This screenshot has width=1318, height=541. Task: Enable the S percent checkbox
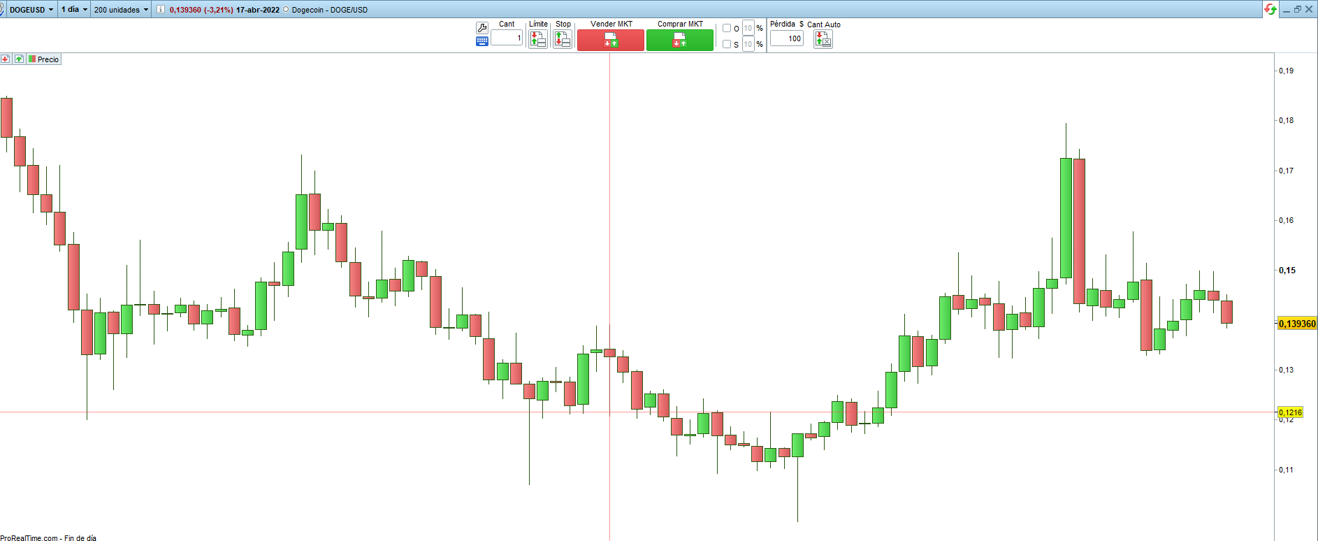pyautogui.click(x=727, y=44)
